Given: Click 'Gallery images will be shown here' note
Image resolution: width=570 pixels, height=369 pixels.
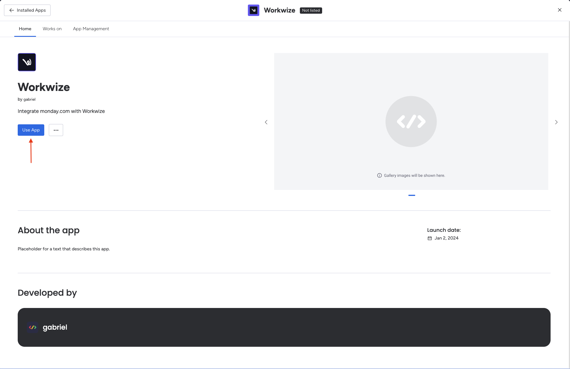Looking at the screenshot, I should point(414,175).
